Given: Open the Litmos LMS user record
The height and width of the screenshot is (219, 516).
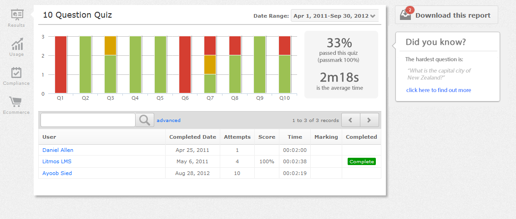Looking at the screenshot, I should (57, 161).
